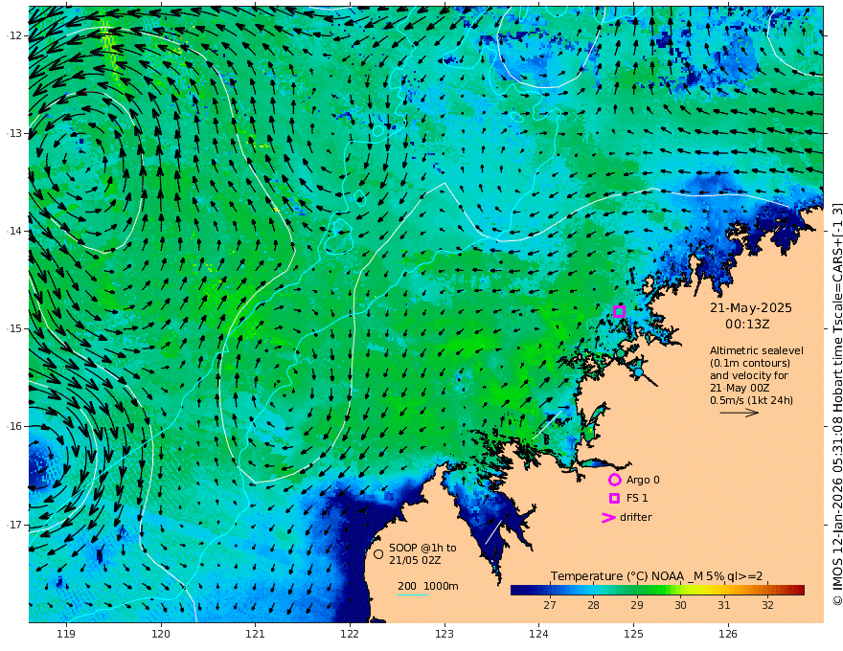Click the magenta FS square legend icon
This screenshot has width=843, height=651.
(x=614, y=498)
